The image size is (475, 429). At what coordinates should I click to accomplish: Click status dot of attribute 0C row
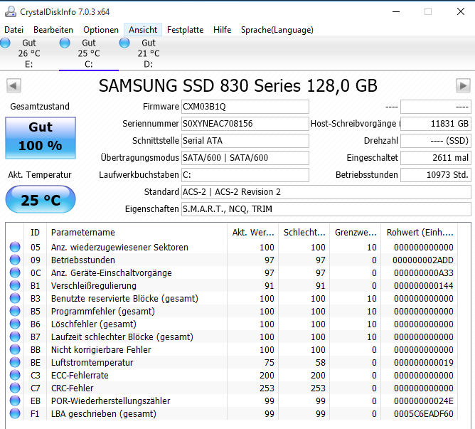[x=15, y=272]
